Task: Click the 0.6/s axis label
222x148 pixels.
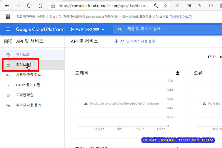Action: click(x=170, y=99)
